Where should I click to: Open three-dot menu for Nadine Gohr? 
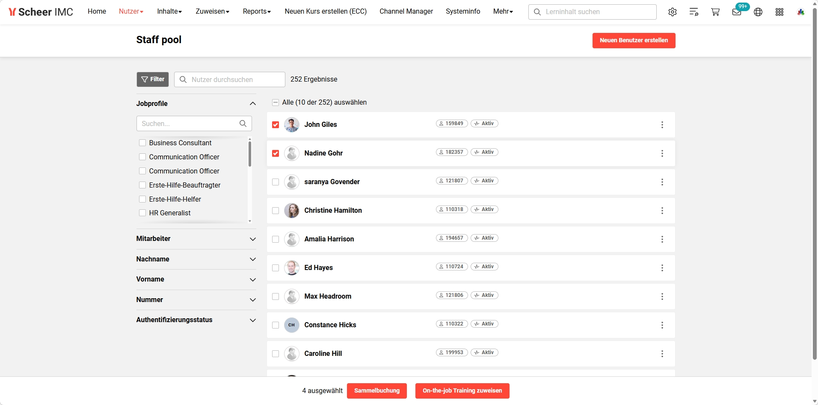point(662,153)
